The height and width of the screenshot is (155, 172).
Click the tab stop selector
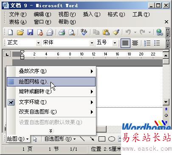point(7,54)
